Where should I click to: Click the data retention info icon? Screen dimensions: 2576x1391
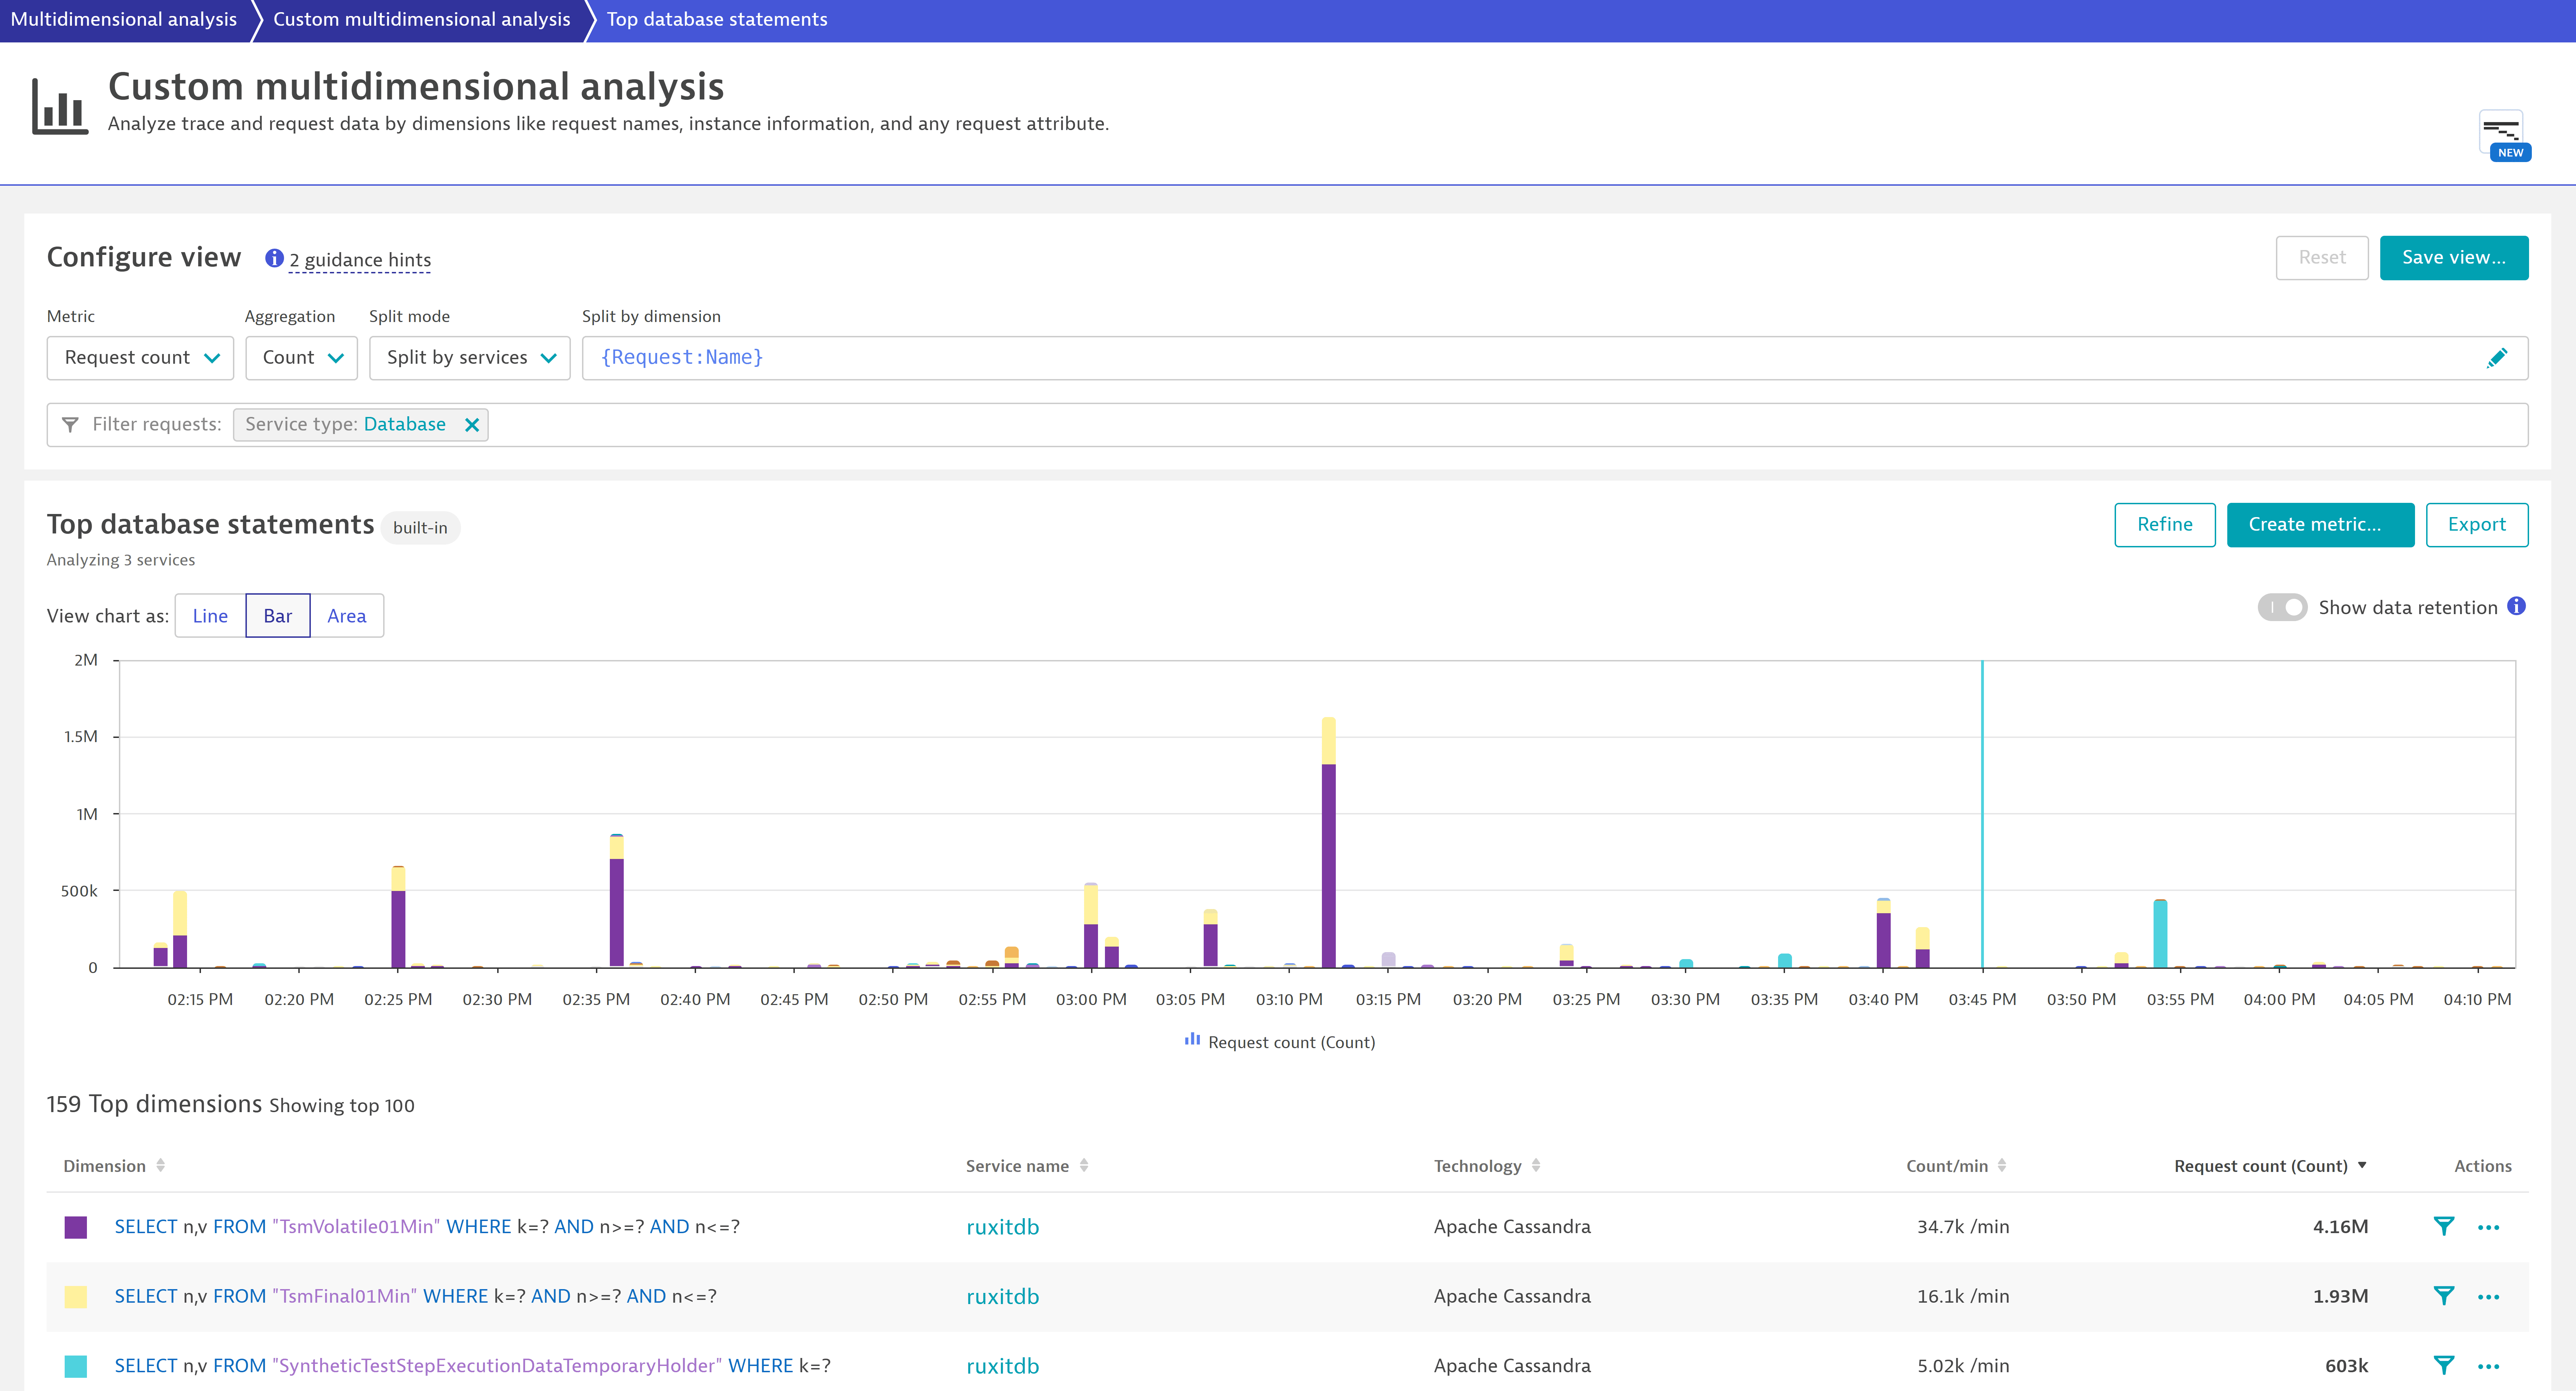(x=2516, y=606)
